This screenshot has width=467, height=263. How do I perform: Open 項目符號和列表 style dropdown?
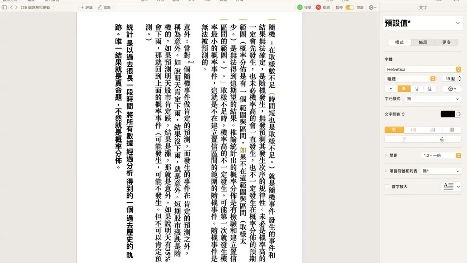point(441,171)
